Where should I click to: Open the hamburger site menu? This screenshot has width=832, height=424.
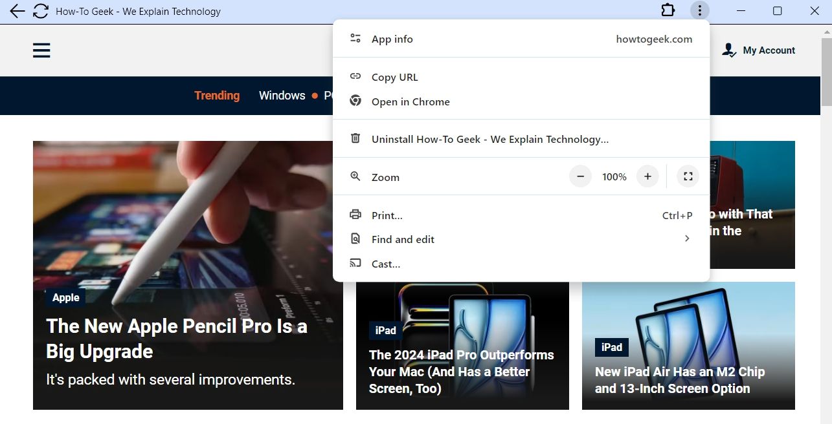coord(41,50)
